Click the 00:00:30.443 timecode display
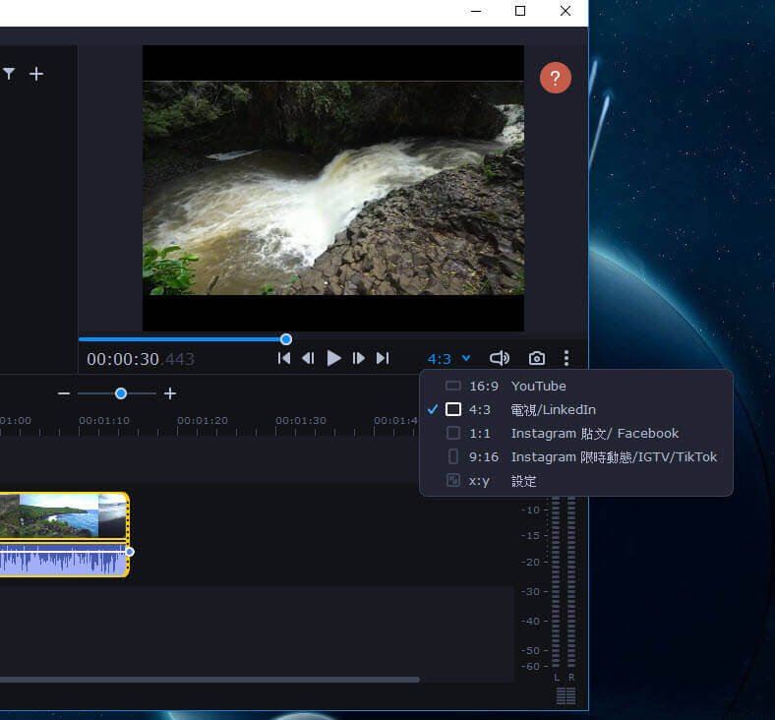 pyautogui.click(x=141, y=359)
